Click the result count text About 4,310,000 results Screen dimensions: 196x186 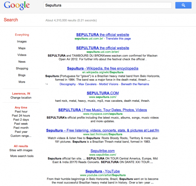(x=61, y=21)
